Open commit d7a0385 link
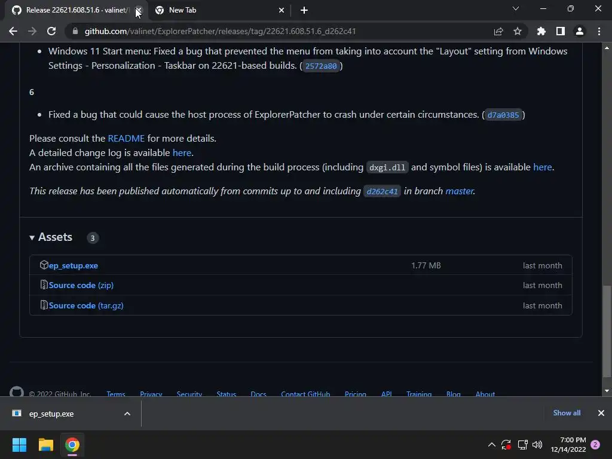612x459 pixels. coord(503,115)
